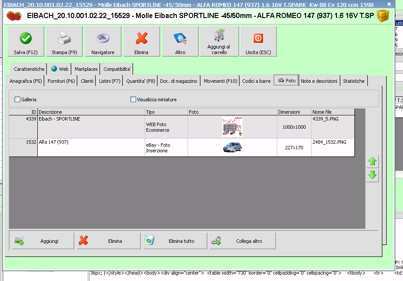403x281 pixels.
Task: Click bottom Elimina photo button
Action: click(x=109, y=241)
